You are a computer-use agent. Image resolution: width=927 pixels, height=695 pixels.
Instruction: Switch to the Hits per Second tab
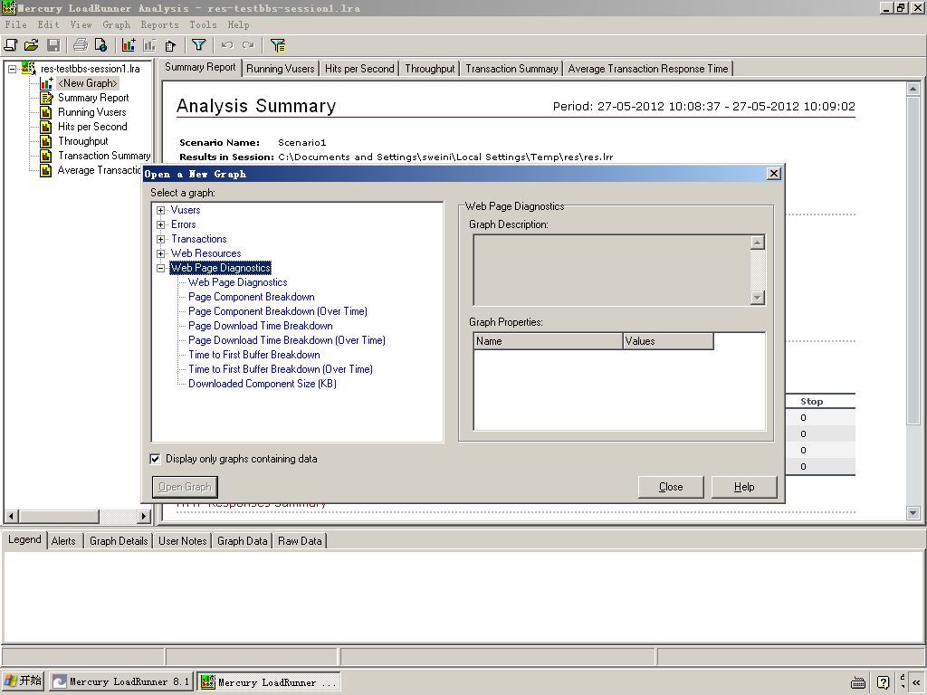[359, 69]
